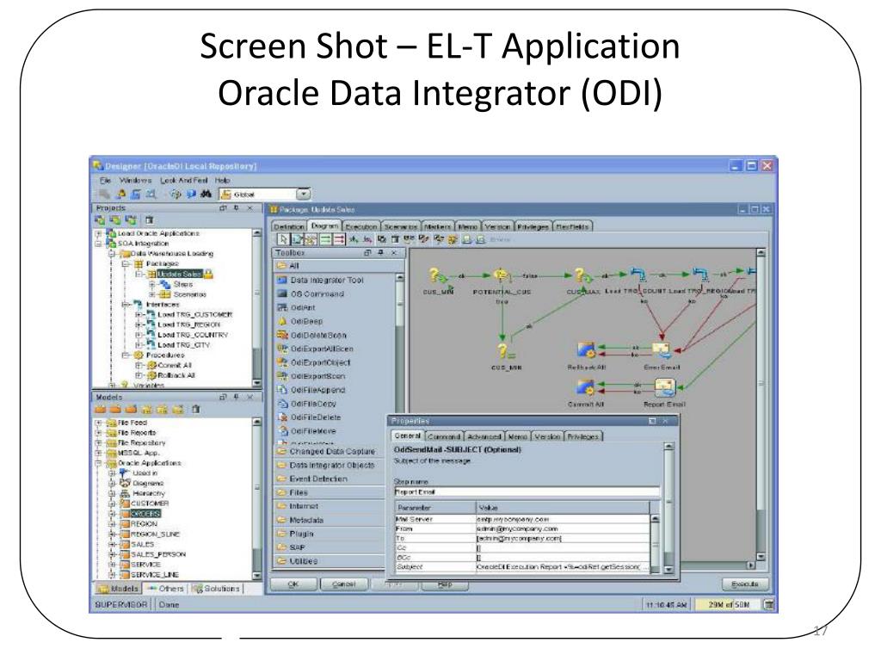Click the trash icon in Models toolbar
This screenshot has height=661, width=881.
[195, 409]
